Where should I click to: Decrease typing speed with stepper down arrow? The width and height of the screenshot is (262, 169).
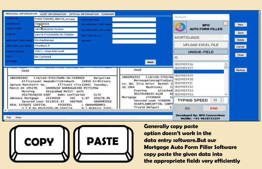(221, 102)
